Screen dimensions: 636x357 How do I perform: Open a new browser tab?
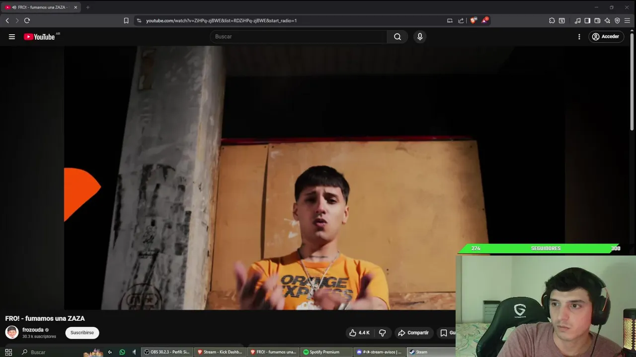tap(87, 7)
